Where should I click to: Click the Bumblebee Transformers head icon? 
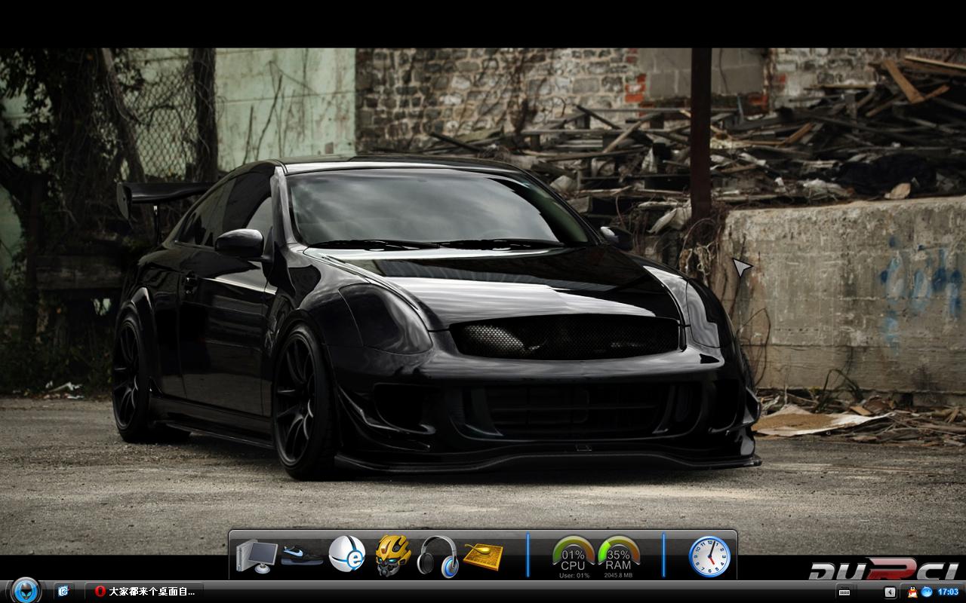point(393,556)
